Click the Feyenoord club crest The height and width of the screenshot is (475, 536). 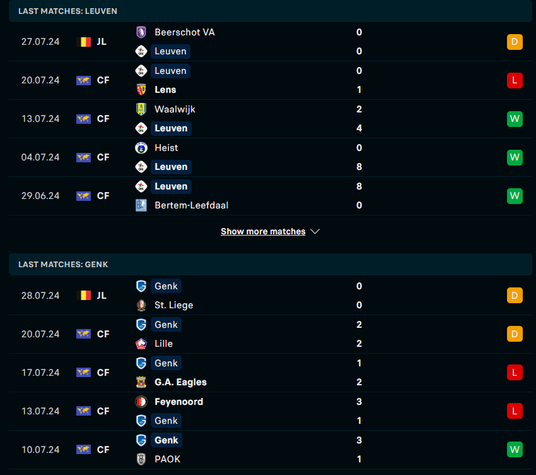pos(141,402)
